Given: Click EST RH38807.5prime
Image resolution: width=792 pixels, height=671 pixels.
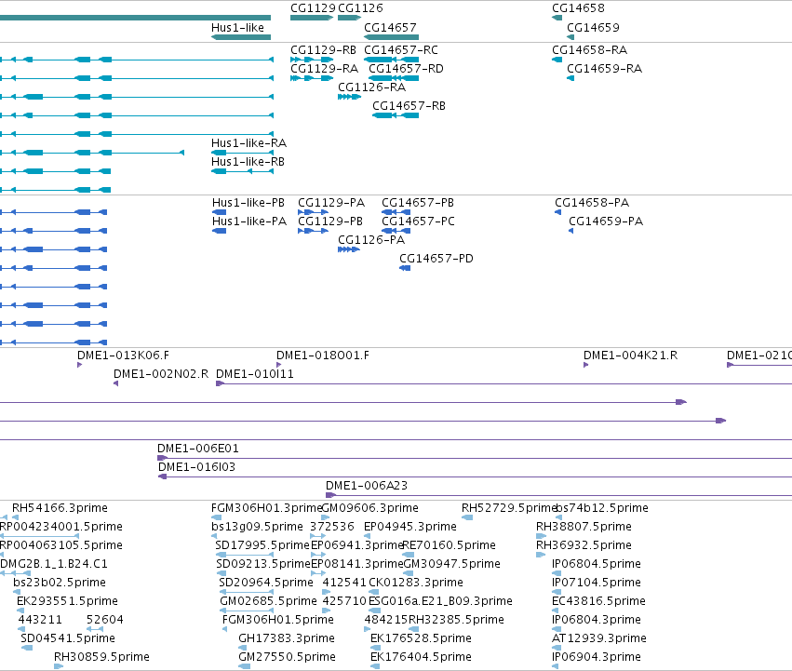Looking at the screenshot, I should [584, 527].
